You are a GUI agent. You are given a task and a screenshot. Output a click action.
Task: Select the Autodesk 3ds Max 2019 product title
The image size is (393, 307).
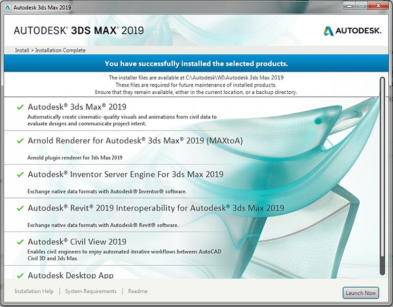click(77, 107)
